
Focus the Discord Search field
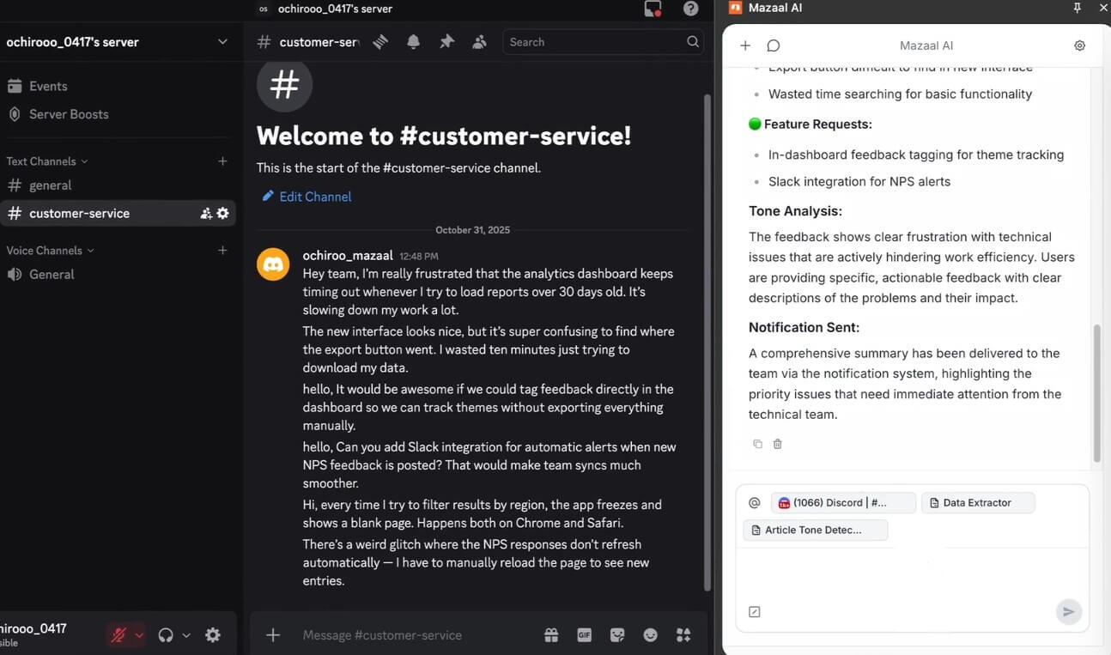point(603,42)
